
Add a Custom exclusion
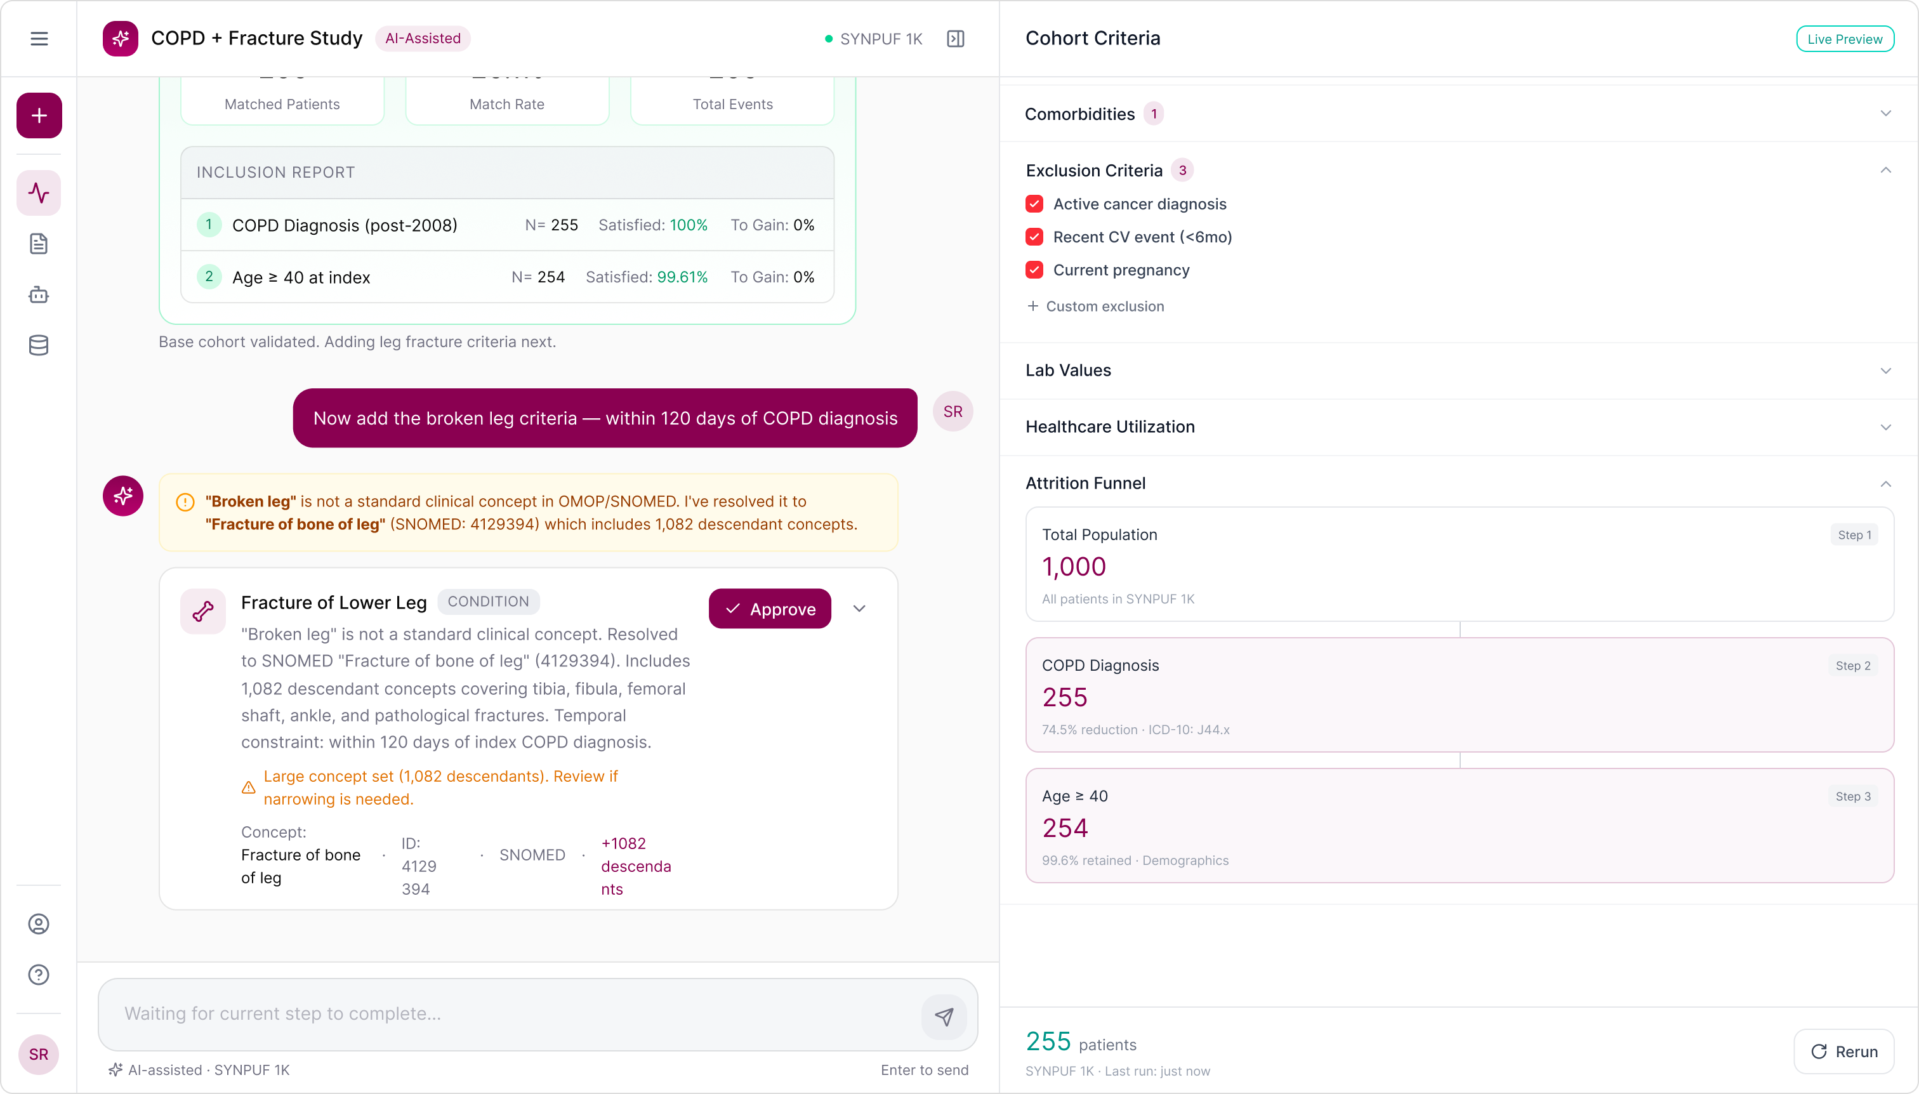tap(1095, 306)
